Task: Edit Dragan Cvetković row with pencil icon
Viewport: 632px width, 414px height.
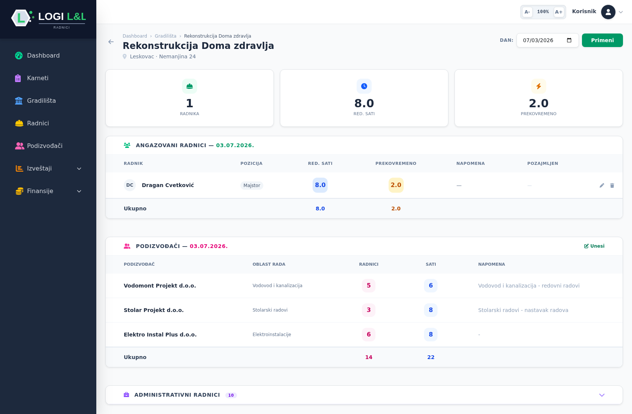Action: click(602, 185)
